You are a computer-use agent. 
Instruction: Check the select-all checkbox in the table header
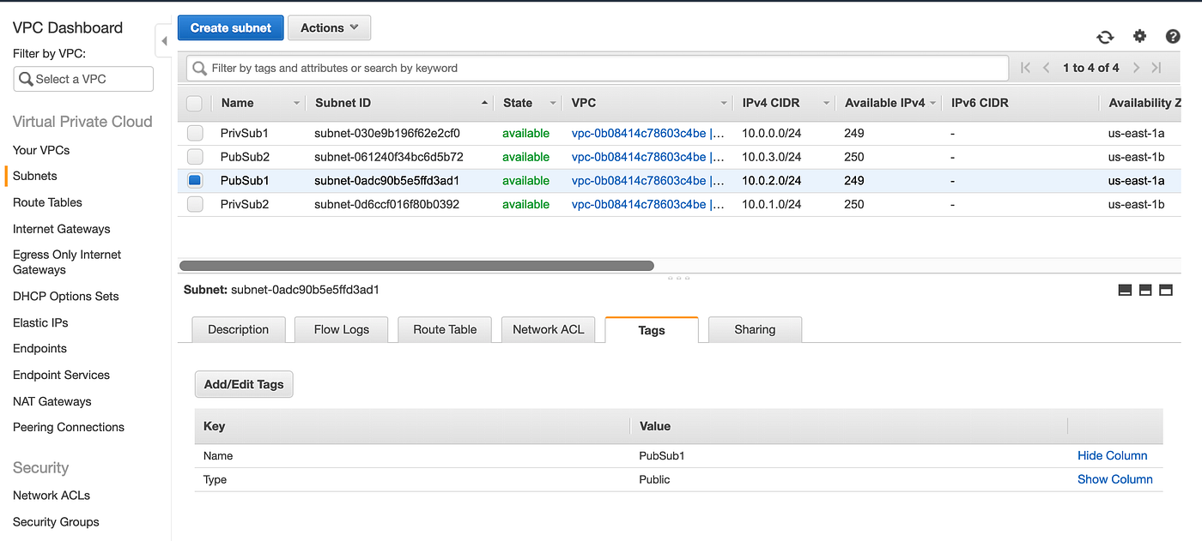tap(194, 102)
